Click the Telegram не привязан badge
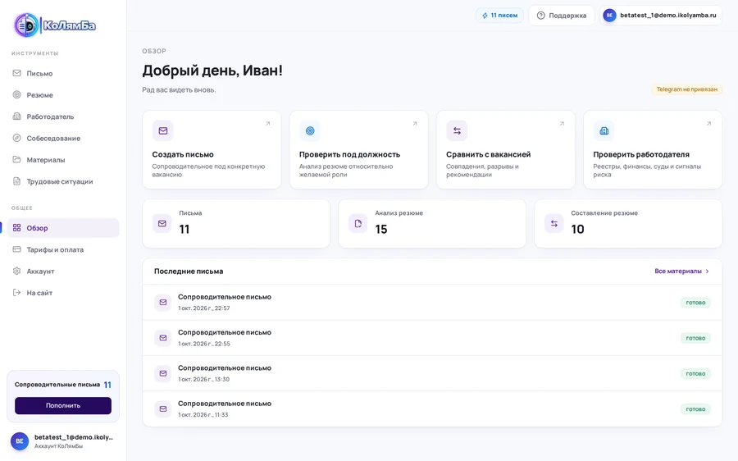Viewport: 738px width, 461px height. (686, 89)
